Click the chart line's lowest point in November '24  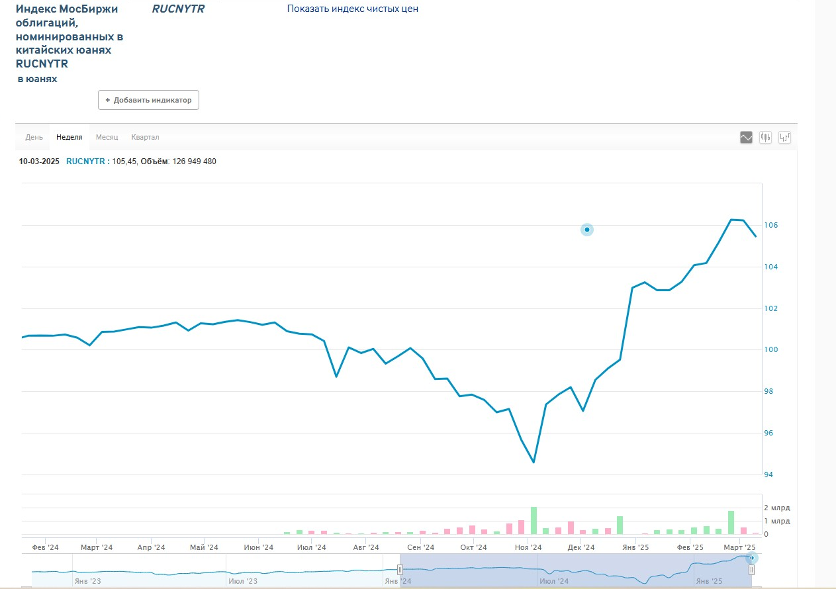tap(534, 462)
